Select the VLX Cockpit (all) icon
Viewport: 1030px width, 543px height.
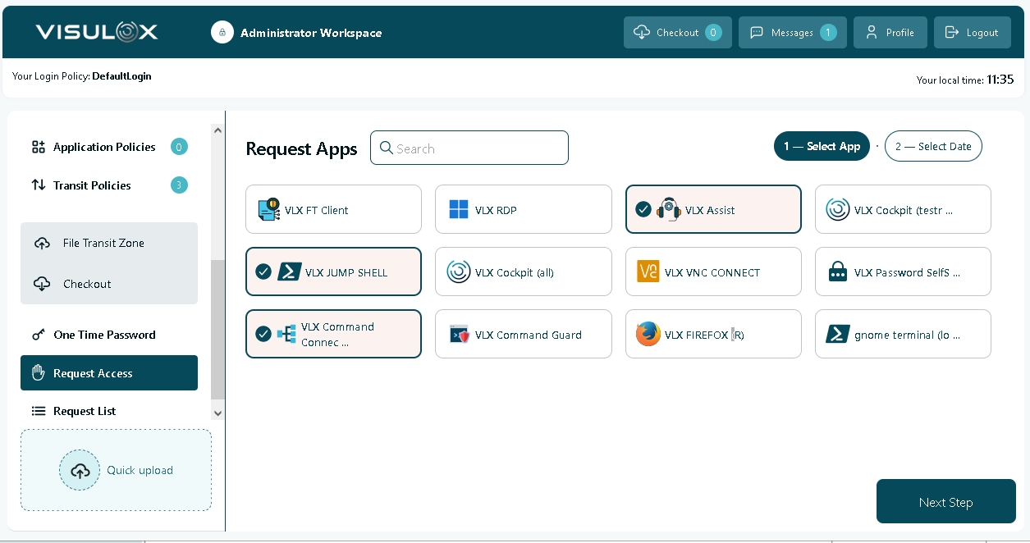[x=459, y=272]
